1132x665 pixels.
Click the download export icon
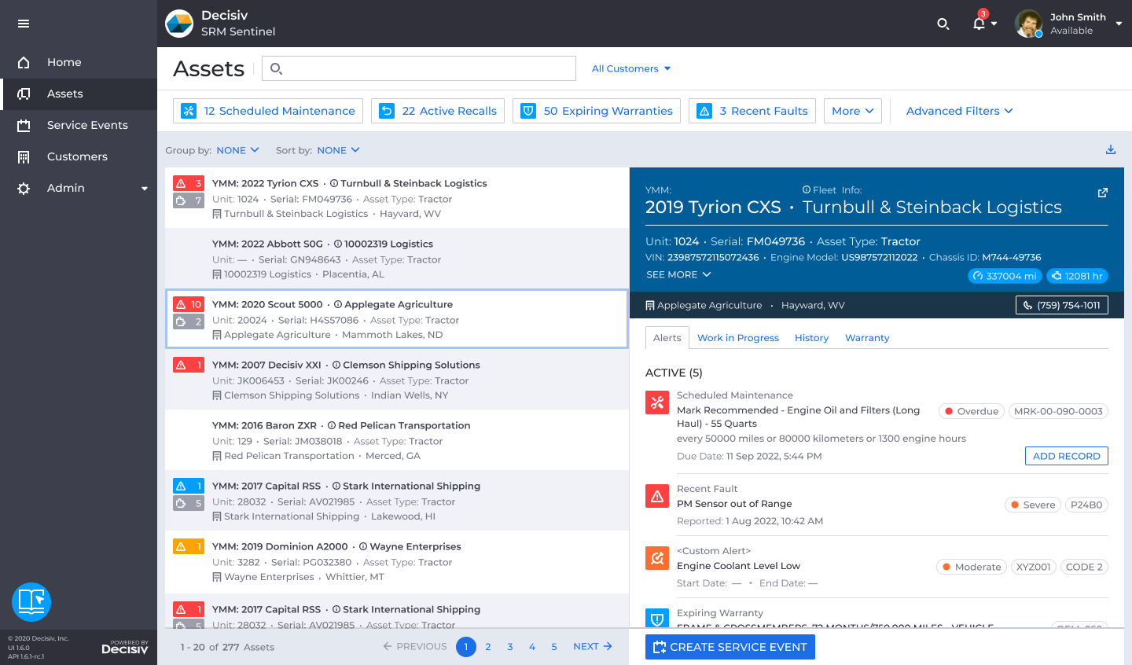[1111, 149]
